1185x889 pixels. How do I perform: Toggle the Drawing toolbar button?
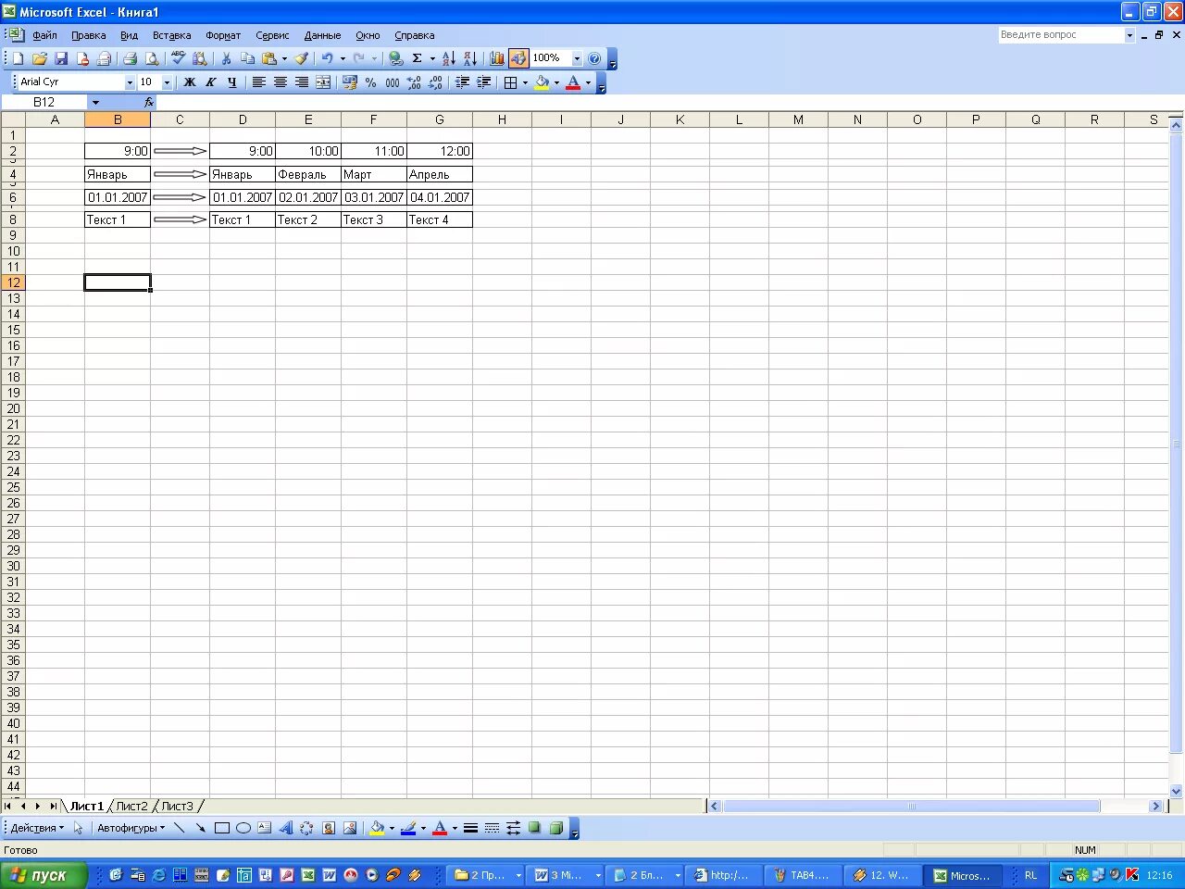[518, 58]
